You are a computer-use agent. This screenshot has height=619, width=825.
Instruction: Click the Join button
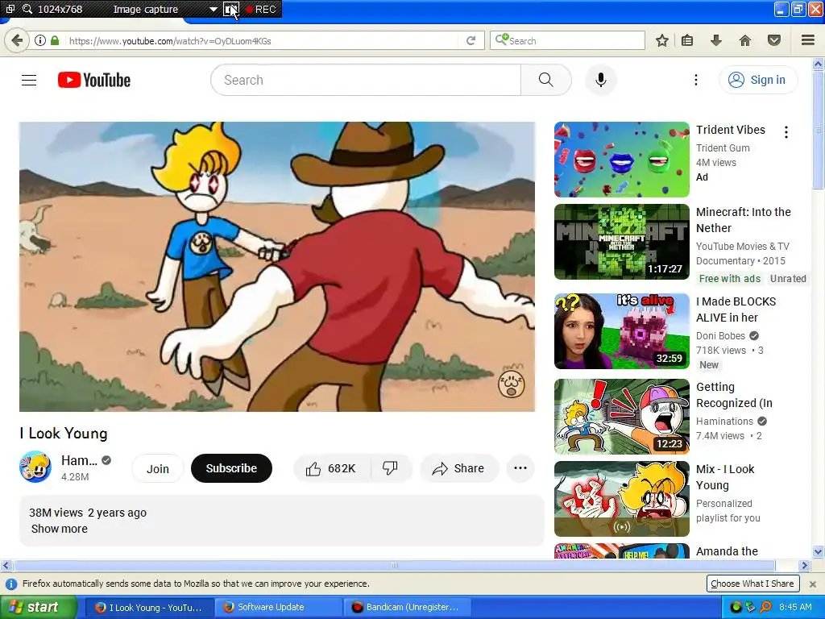pyautogui.click(x=158, y=468)
